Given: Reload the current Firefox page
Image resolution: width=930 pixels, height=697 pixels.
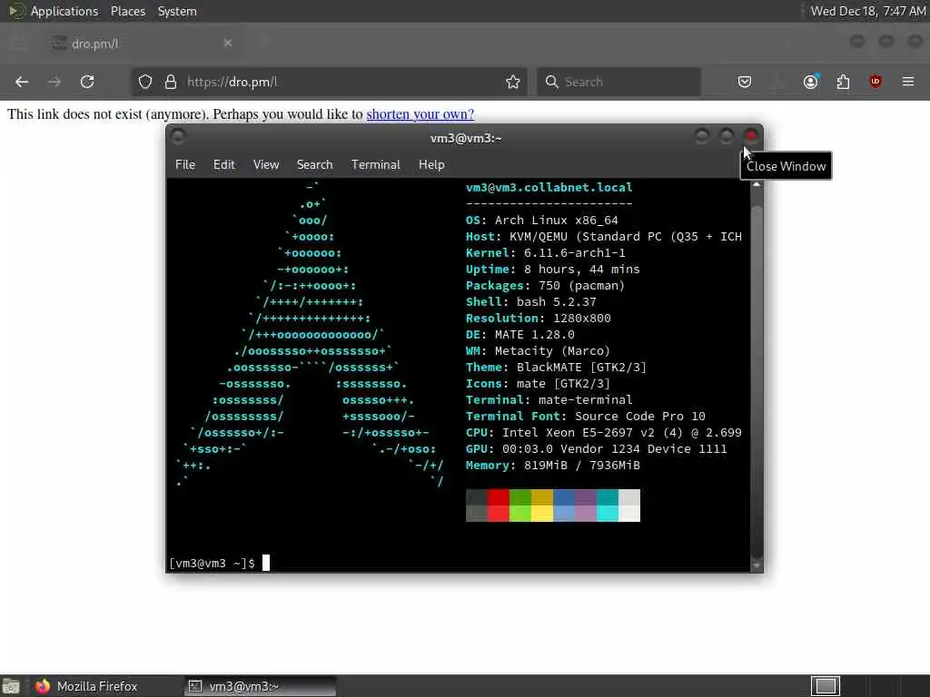Looking at the screenshot, I should pos(87,82).
